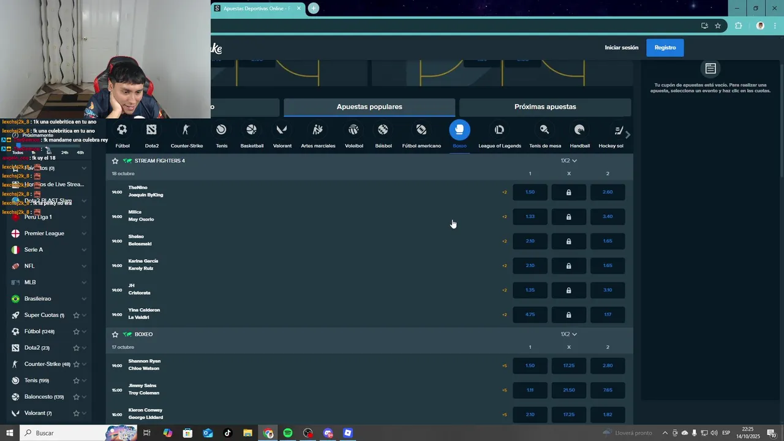
Task: Favorite the BOXEO league star
Action: (115, 334)
